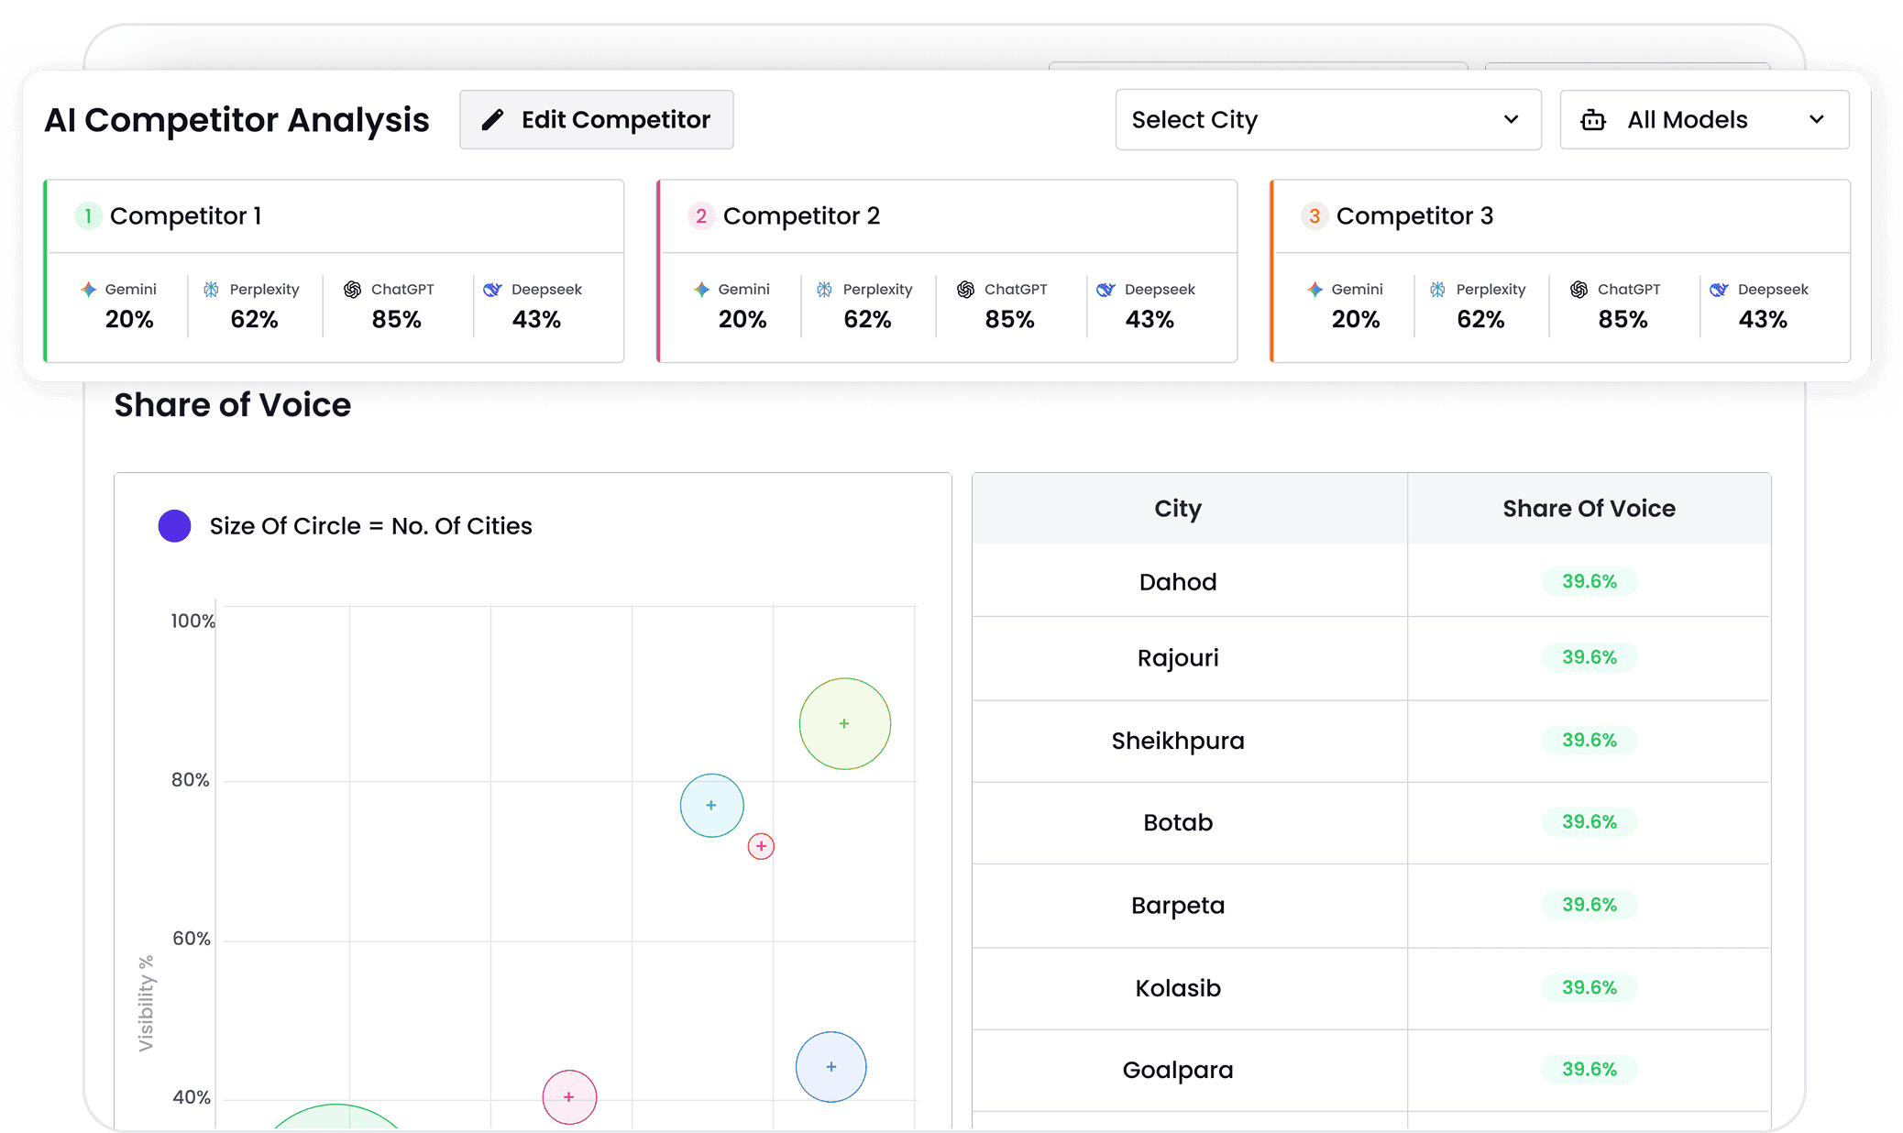The image size is (1903, 1133).
Task: Expand the All Models dropdown chevron
Action: 1817,120
